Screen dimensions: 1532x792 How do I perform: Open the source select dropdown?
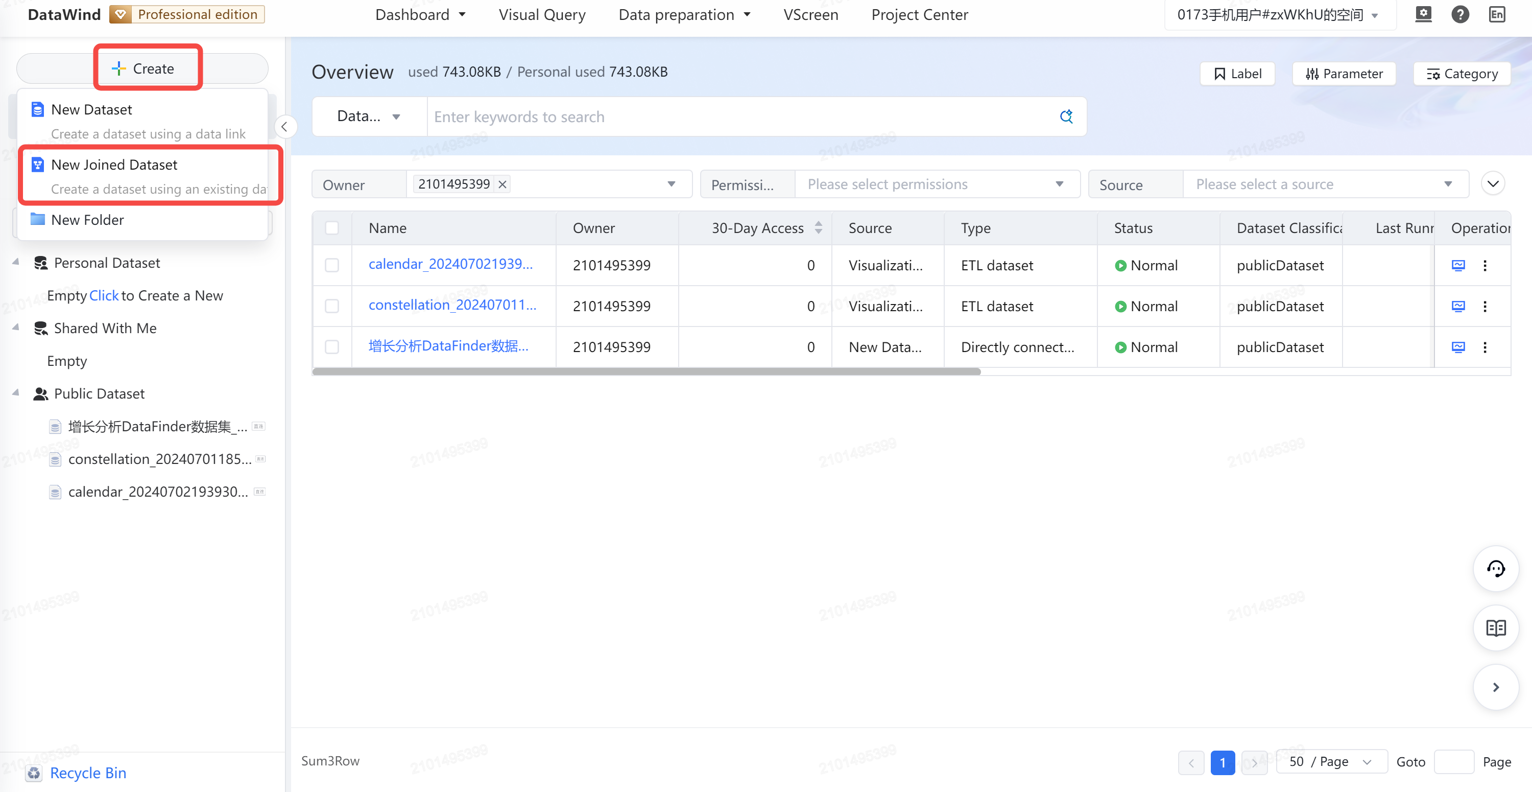[x=1326, y=184]
